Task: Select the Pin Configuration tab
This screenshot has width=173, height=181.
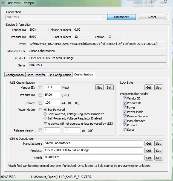Action: click(59, 75)
